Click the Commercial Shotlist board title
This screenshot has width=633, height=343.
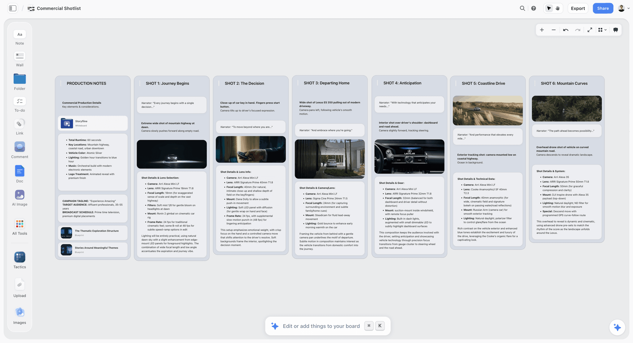[59, 8]
